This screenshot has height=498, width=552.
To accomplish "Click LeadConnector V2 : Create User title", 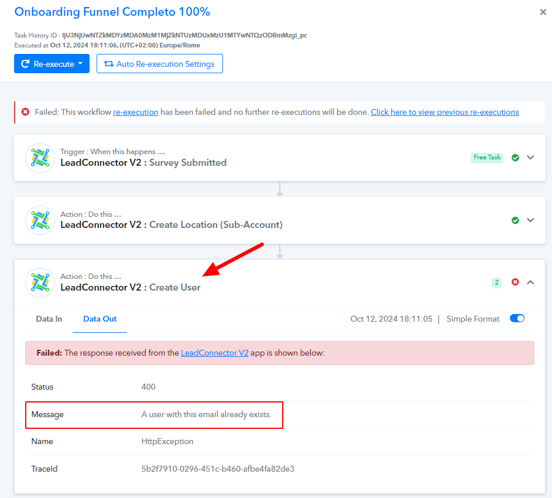I will click(131, 287).
